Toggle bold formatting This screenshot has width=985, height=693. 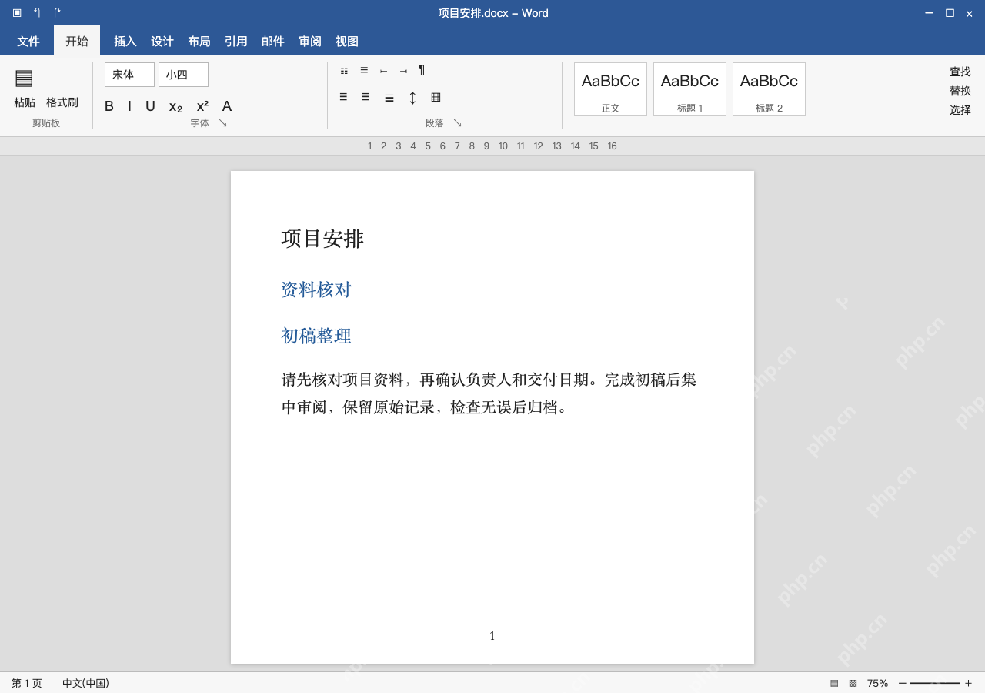click(109, 106)
